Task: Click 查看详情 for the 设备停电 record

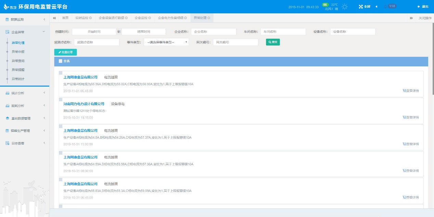Action: point(411,117)
